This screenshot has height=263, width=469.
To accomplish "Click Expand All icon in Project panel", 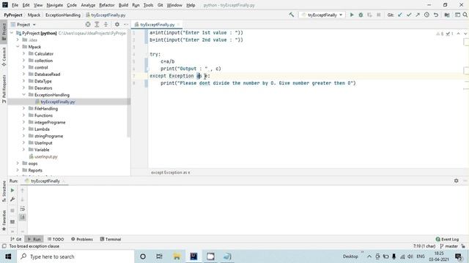I will pyautogui.click(x=97, y=24).
